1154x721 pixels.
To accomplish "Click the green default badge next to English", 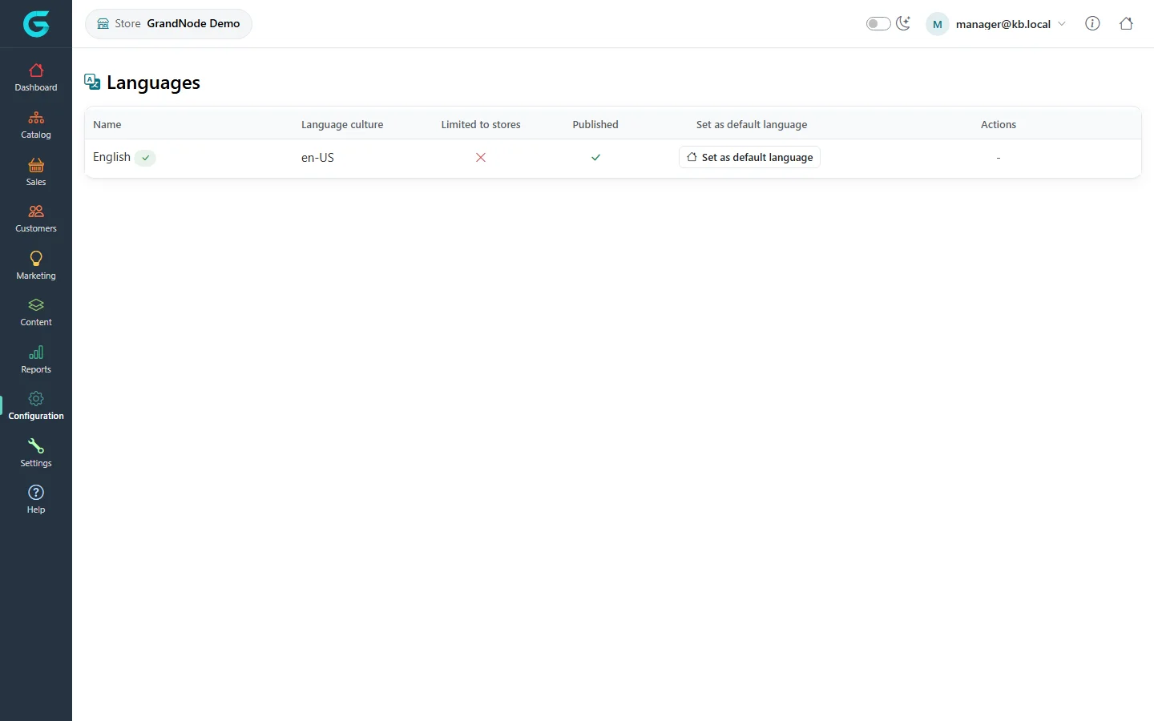I will pyautogui.click(x=145, y=158).
